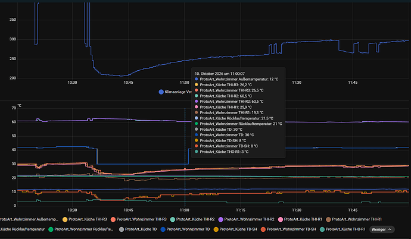Click tooltip row 'ProtoArt_Wohnzimmer TD-SH: 8 °C'
The width and height of the screenshot is (411, 239).
tap(226, 146)
